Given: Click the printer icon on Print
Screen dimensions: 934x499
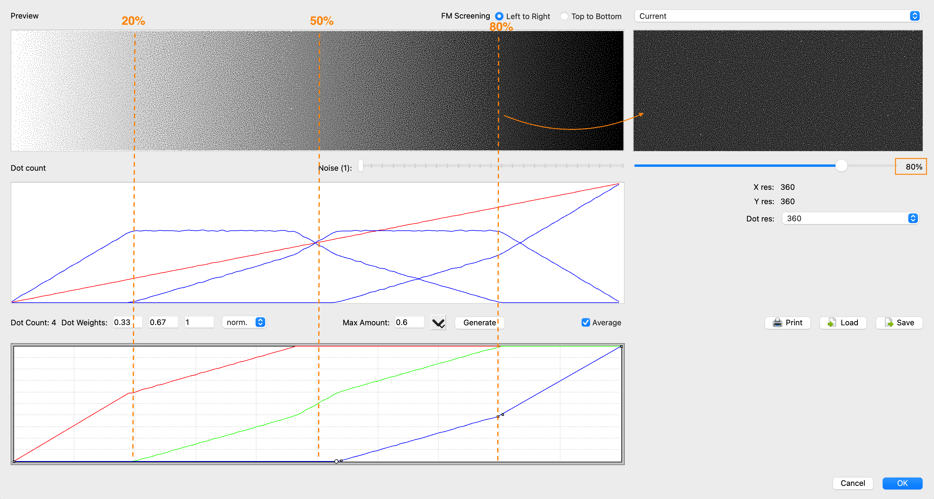Looking at the screenshot, I should tap(777, 323).
